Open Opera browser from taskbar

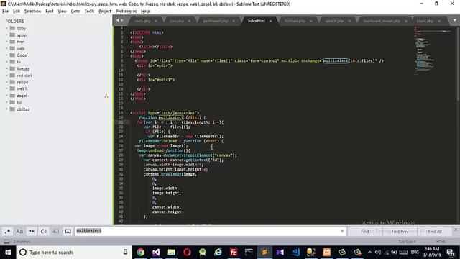(187, 253)
